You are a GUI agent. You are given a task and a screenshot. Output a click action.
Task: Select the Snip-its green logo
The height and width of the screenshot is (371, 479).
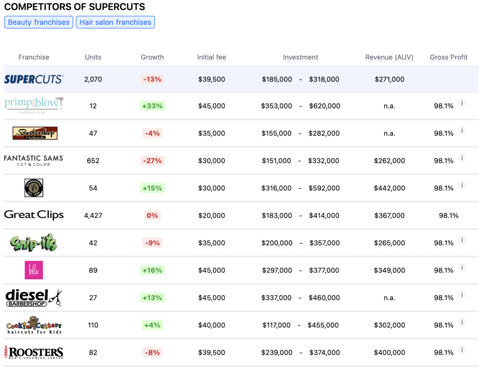(x=34, y=243)
